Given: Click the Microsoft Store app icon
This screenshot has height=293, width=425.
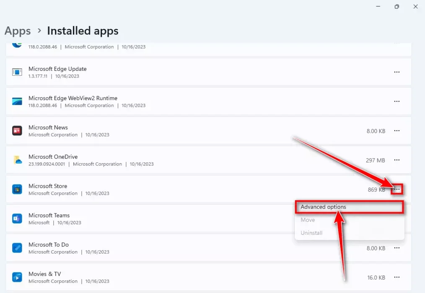Looking at the screenshot, I should [x=17, y=189].
